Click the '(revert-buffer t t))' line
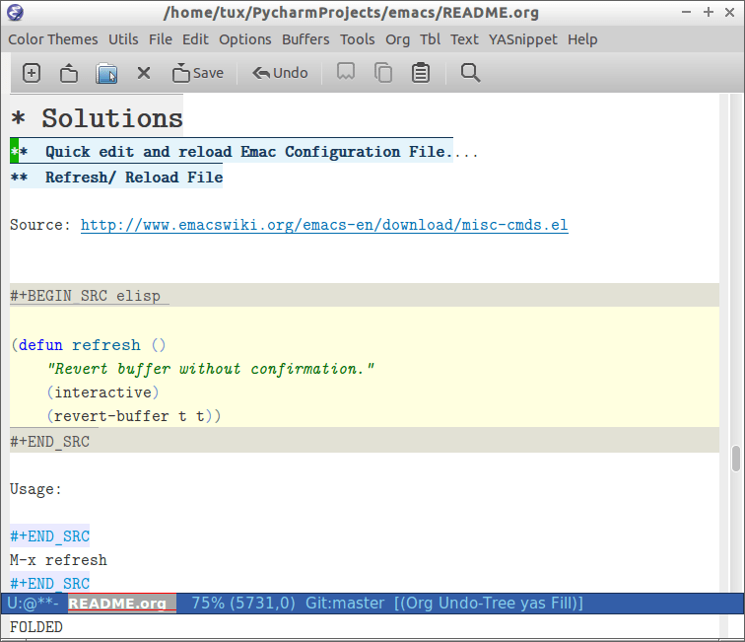The image size is (745, 642). click(133, 416)
